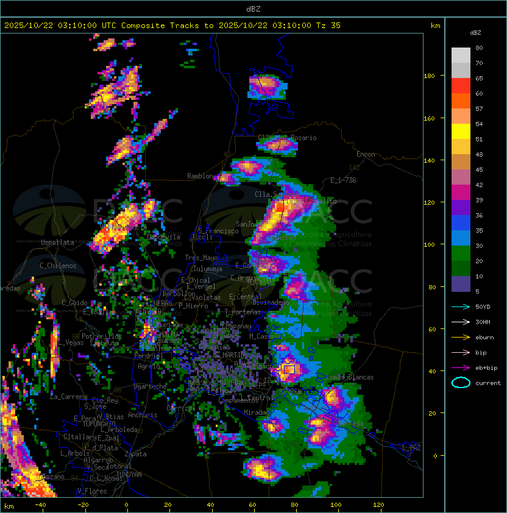Image resolution: width=507 pixels, height=513 pixels.
Task: Click the white 30HM arrow in legend
Action: pos(461,322)
